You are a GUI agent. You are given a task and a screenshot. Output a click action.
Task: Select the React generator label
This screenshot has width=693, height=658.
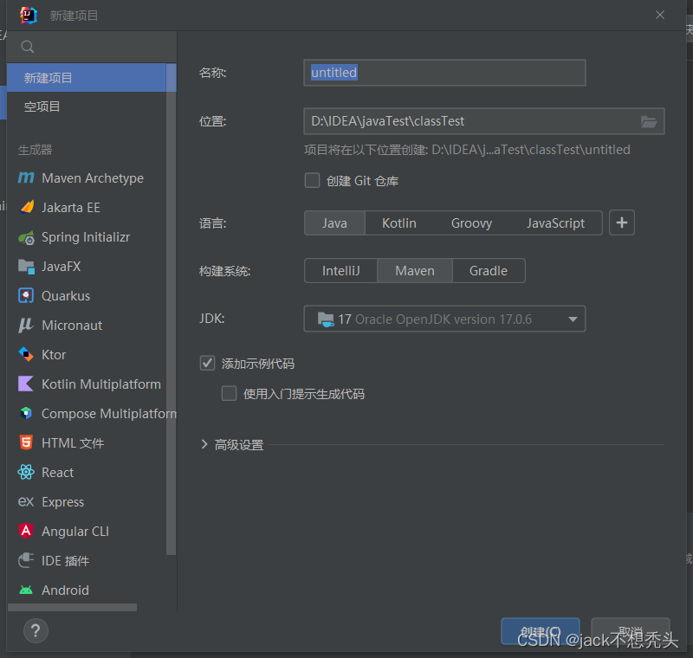[57, 473]
